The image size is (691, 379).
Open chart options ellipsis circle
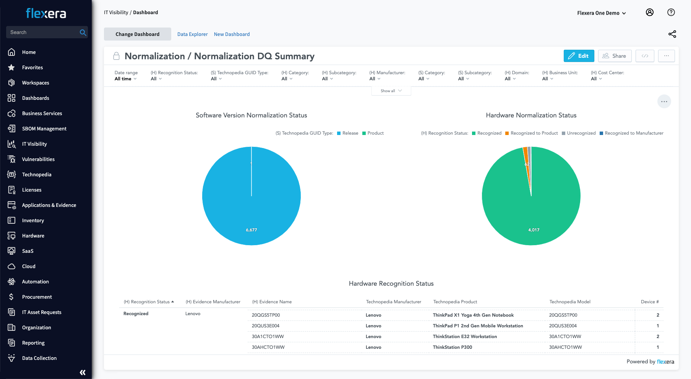(x=664, y=102)
